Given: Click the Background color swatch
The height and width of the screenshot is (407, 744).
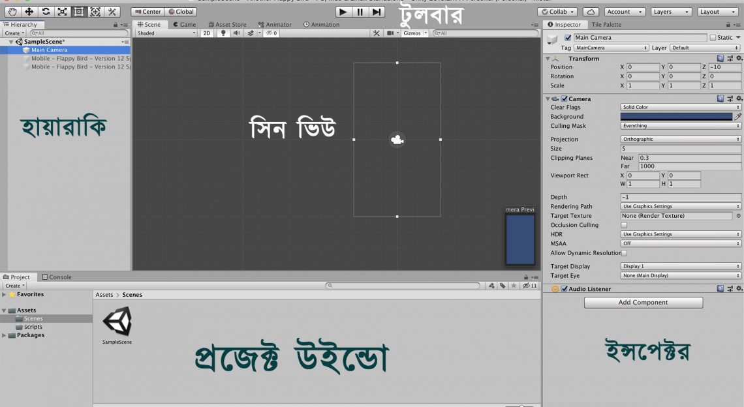Looking at the screenshot, I should click(676, 117).
